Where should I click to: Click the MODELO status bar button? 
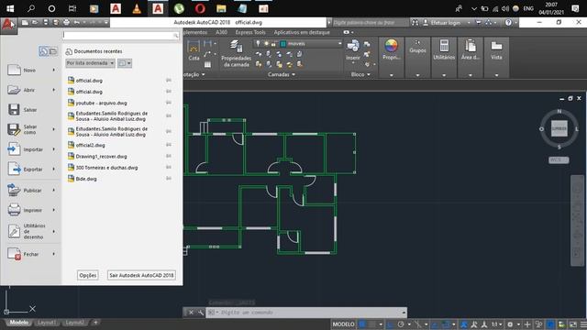click(343, 324)
